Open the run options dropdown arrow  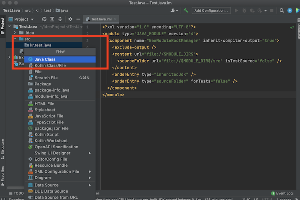(266, 11)
